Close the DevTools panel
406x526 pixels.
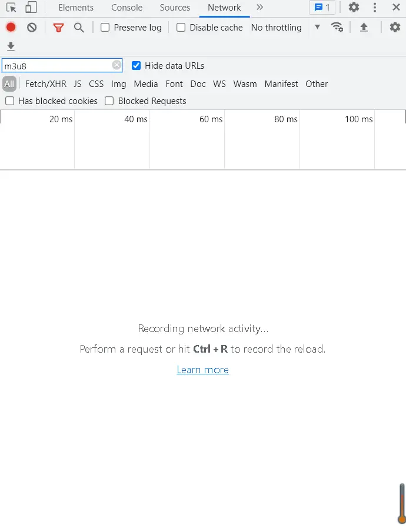coord(396,7)
